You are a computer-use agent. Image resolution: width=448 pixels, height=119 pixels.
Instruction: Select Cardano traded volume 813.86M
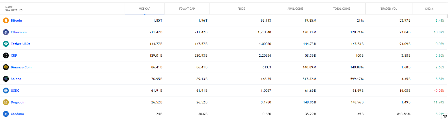[x=404, y=114]
